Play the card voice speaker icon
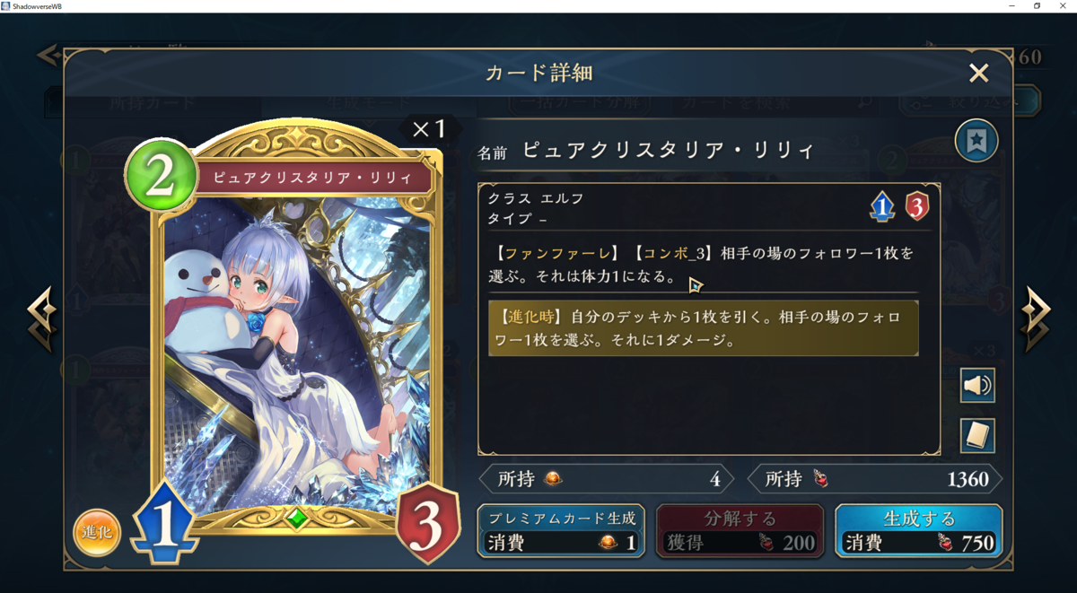Screen dimensions: 1077x593 pos(977,386)
